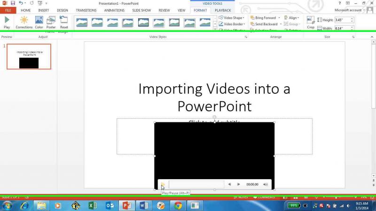Switch to the VIEW tab
The image size is (376, 211).
click(x=181, y=10)
